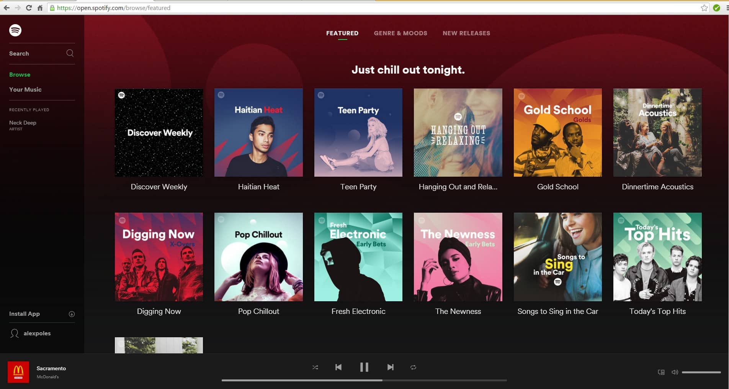Open Search using the magnifier icon

pos(70,53)
